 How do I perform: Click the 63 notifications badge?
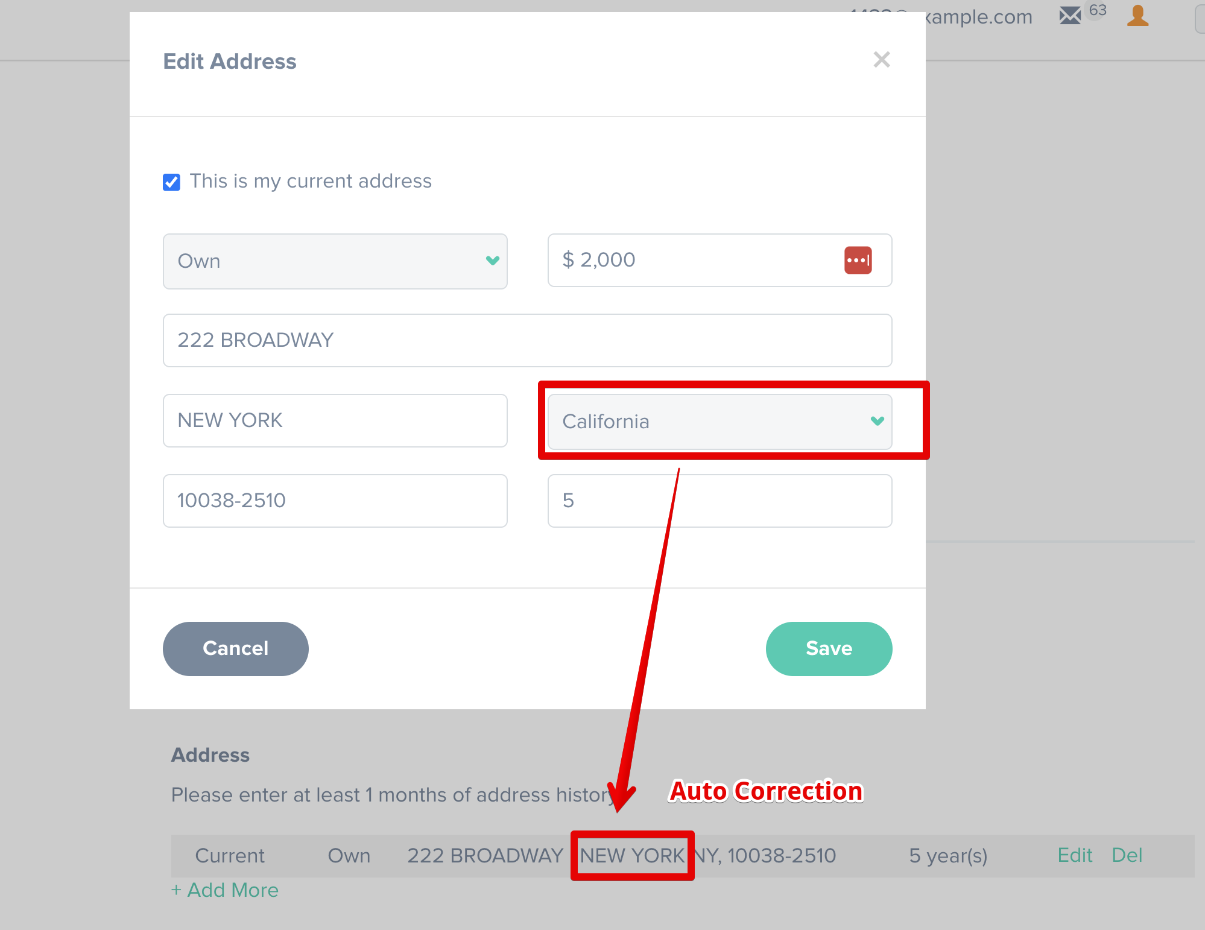(x=1097, y=10)
